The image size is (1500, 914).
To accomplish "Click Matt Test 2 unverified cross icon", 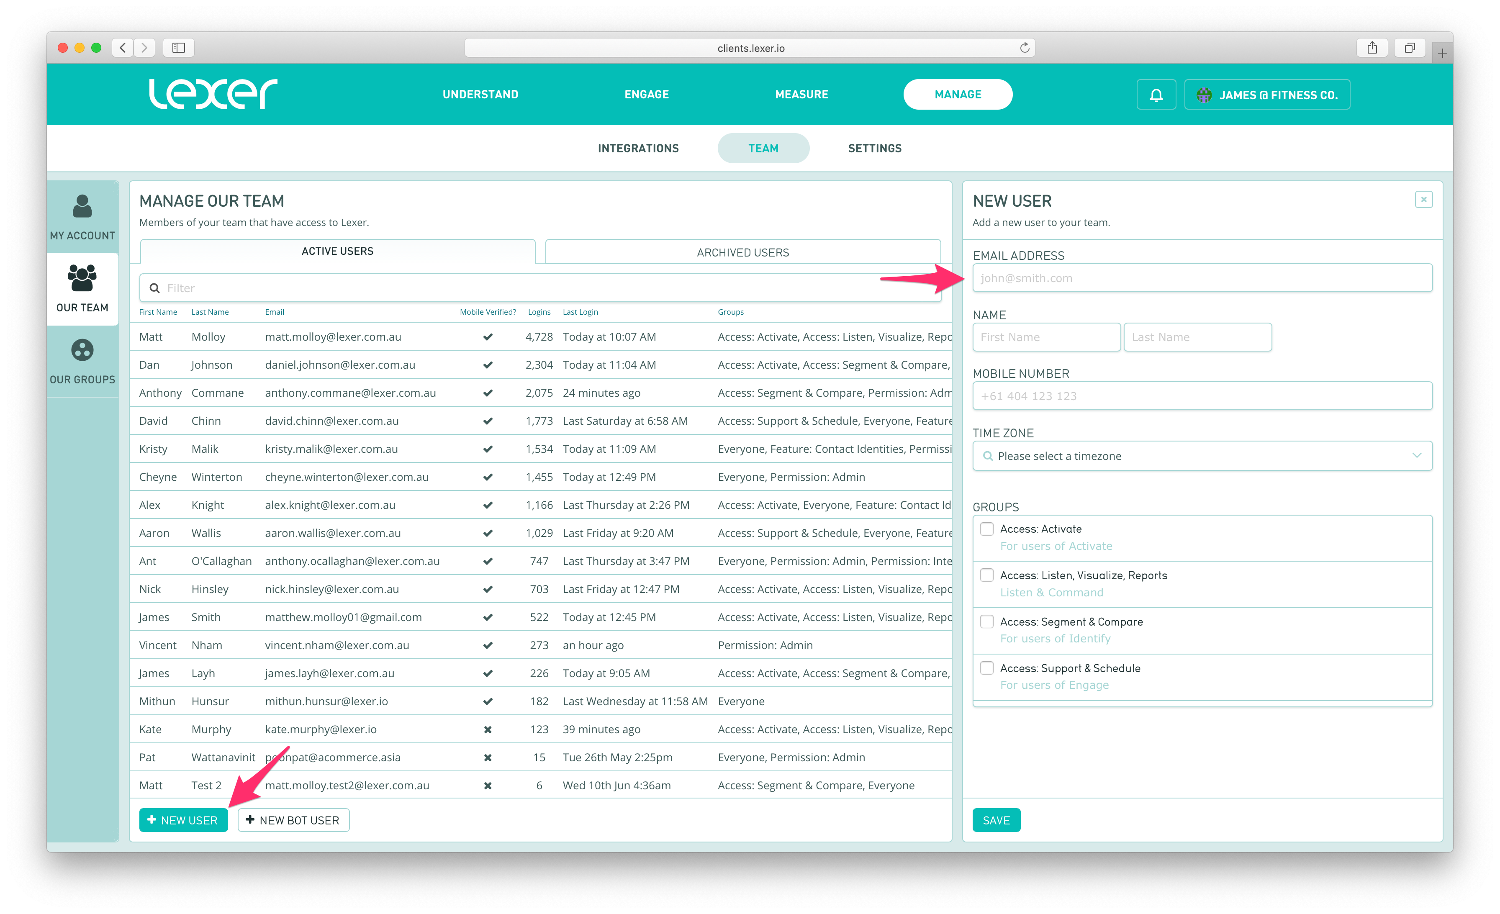I will 488,786.
